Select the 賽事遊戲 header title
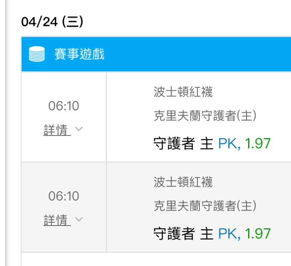This screenshot has width=291, height=266. pos(80,54)
